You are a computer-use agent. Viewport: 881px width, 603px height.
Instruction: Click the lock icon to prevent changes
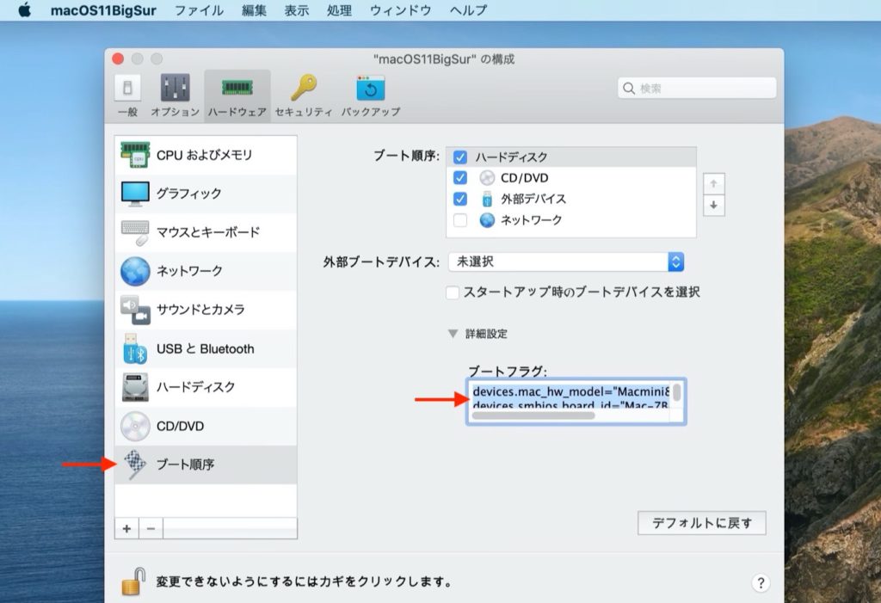[x=133, y=581]
